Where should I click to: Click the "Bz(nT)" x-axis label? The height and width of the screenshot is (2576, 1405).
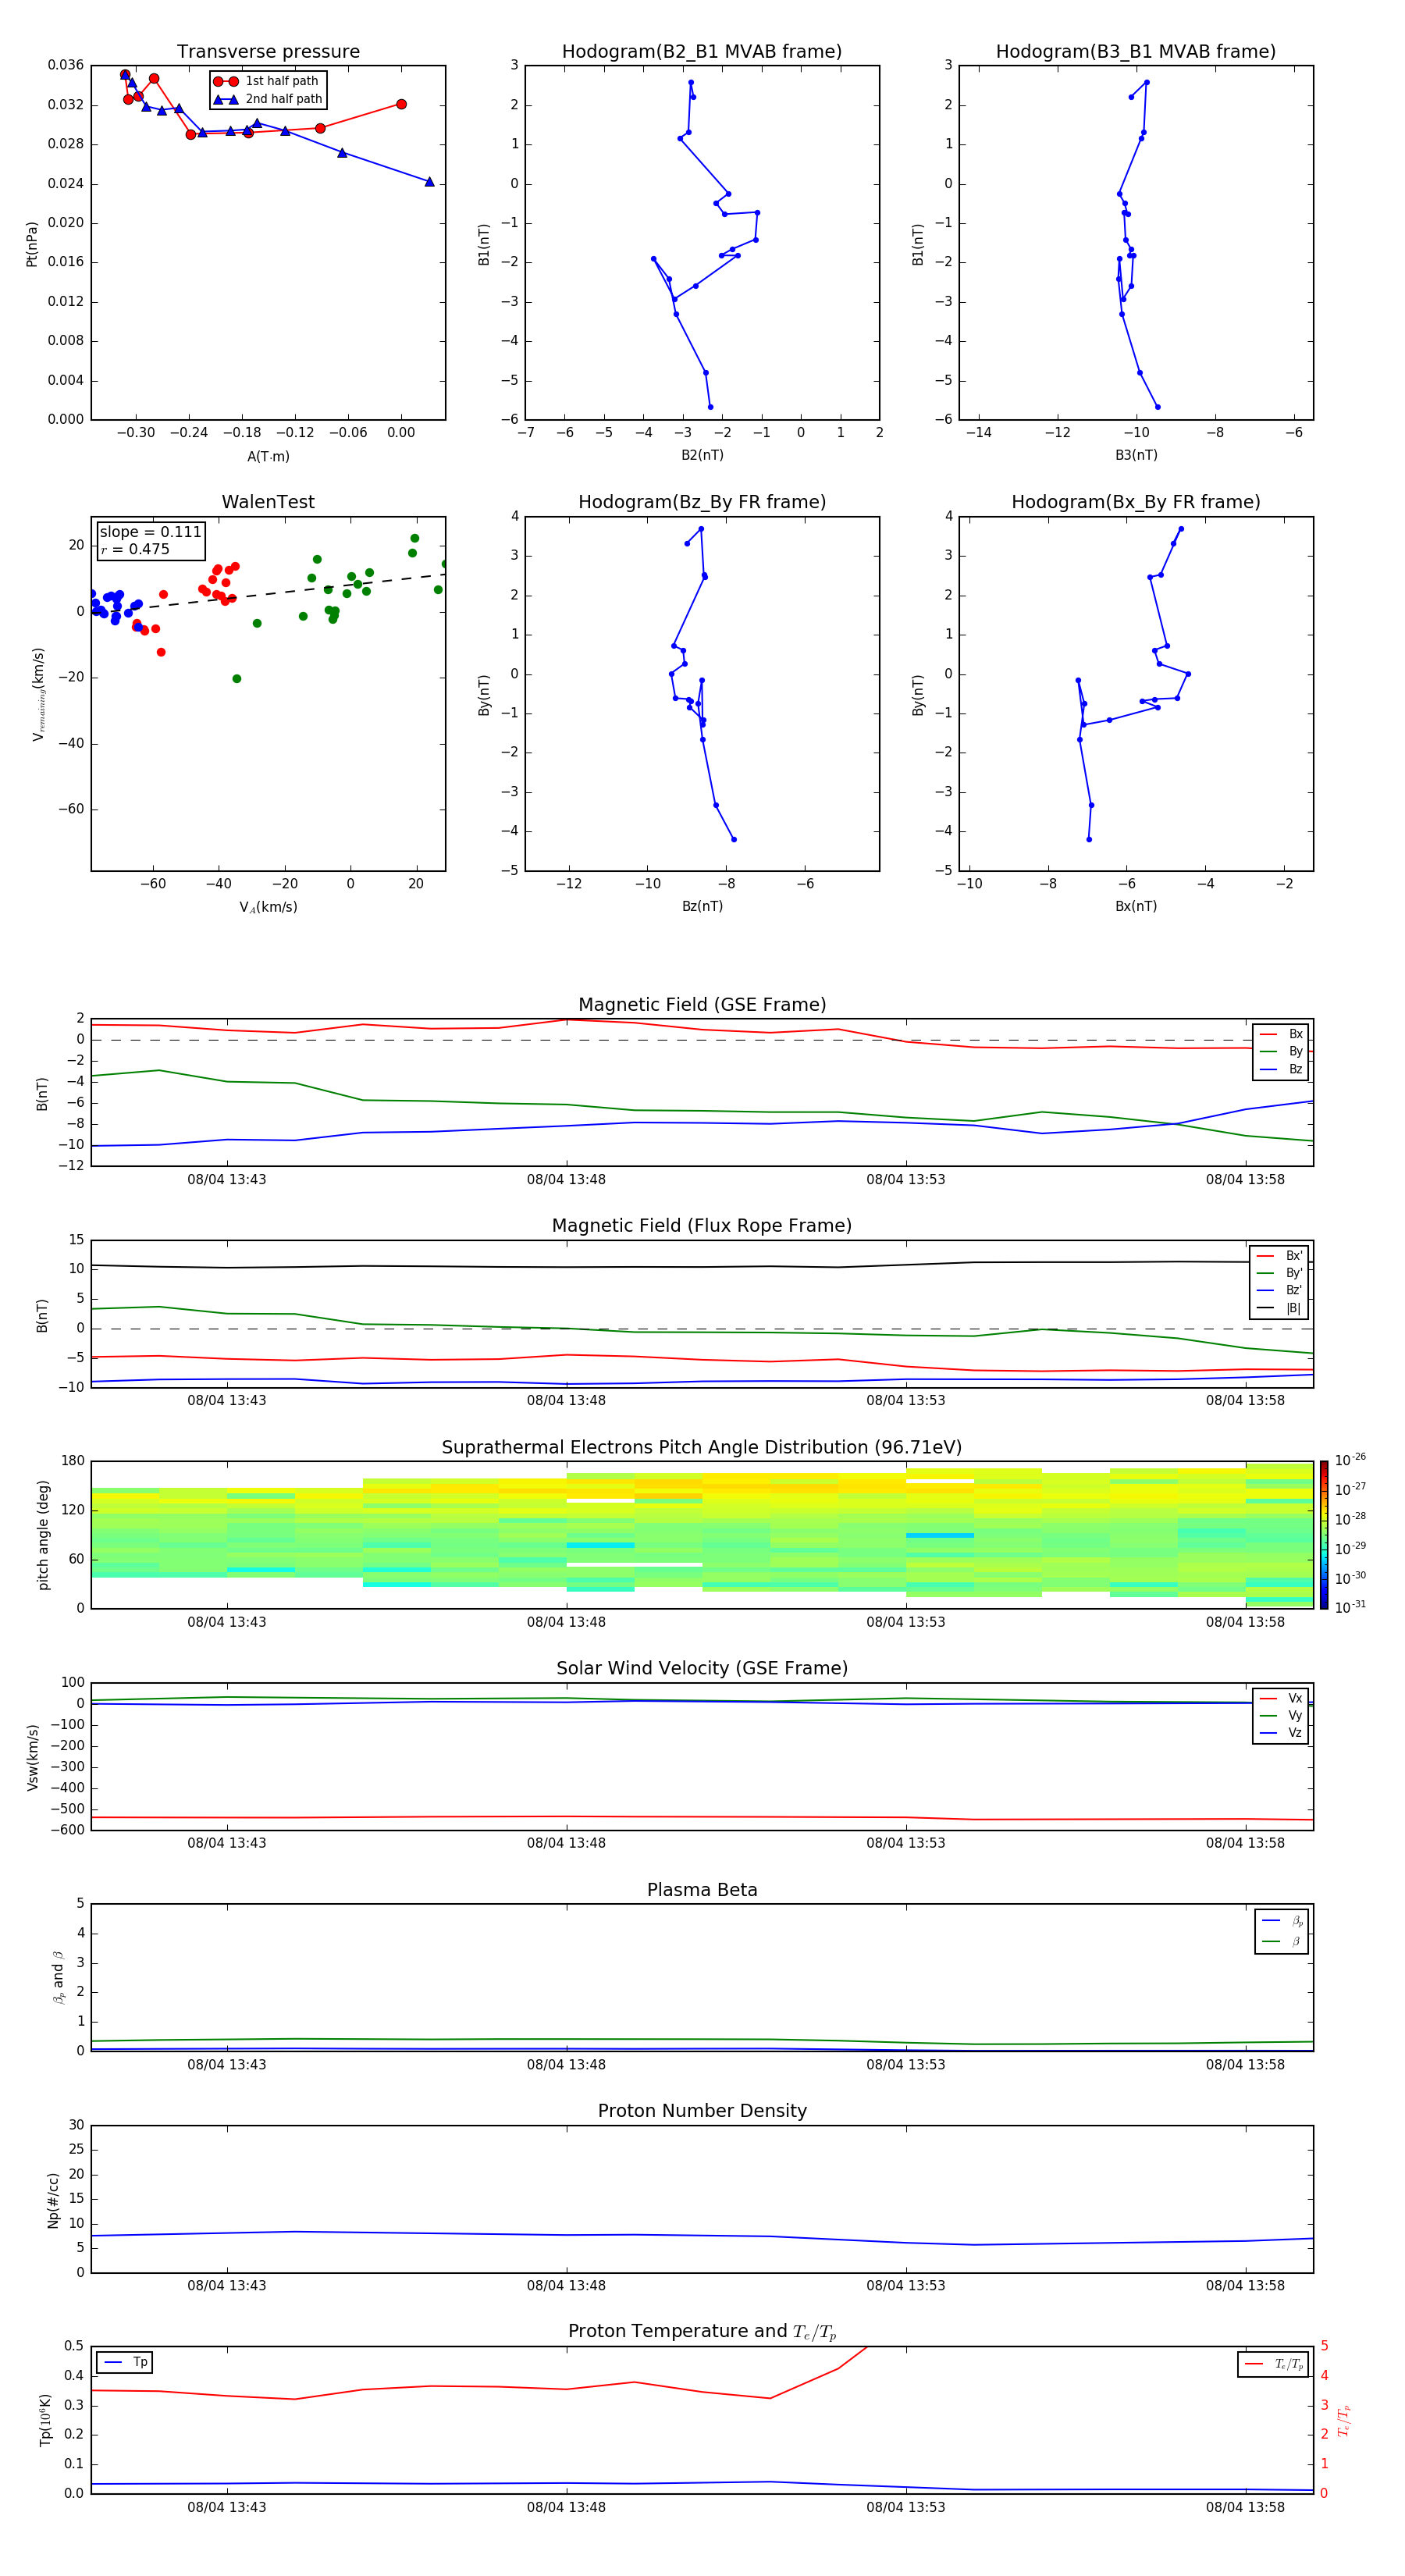pyautogui.click(x=702, y=906)
